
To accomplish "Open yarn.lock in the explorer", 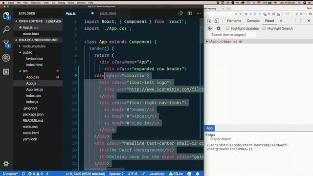I will 30,139.
